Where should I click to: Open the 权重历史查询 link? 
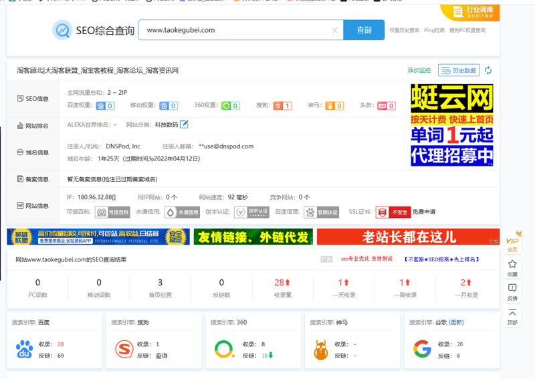tap(404, 30)
